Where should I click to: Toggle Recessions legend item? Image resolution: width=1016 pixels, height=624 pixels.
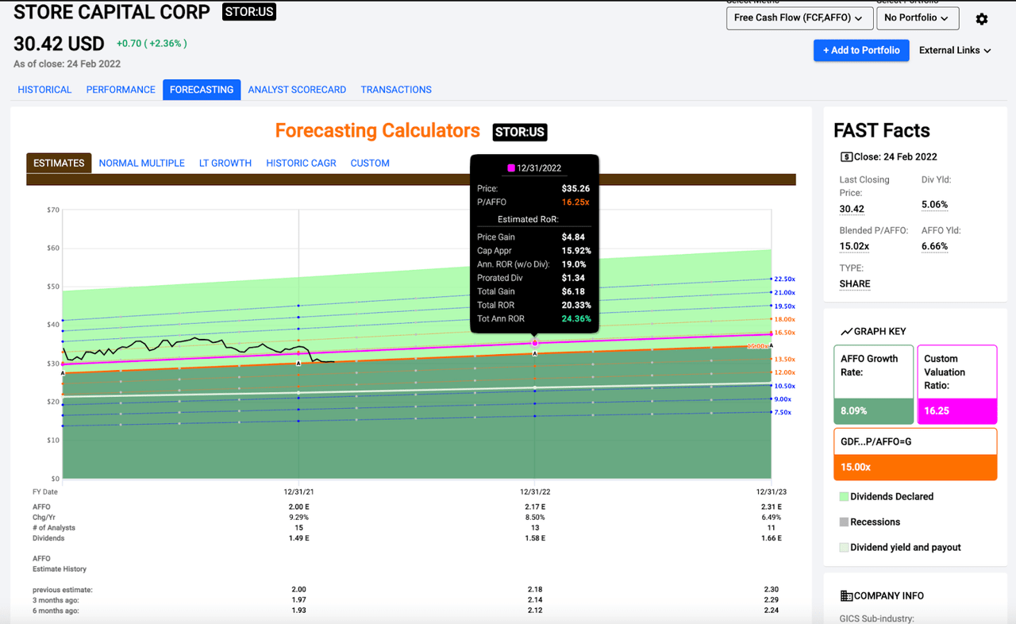[x=869, y=522]
